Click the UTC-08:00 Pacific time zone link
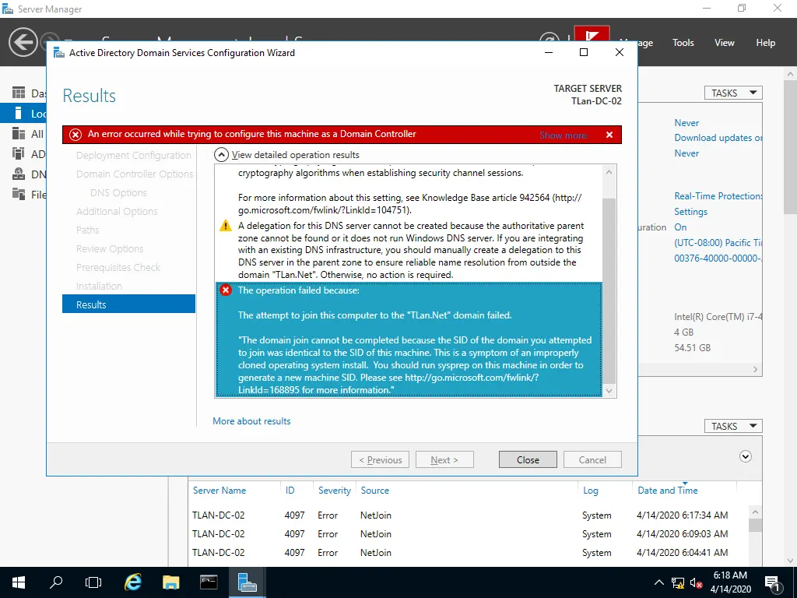The image size is (797, 598). (x=718, y=243)
